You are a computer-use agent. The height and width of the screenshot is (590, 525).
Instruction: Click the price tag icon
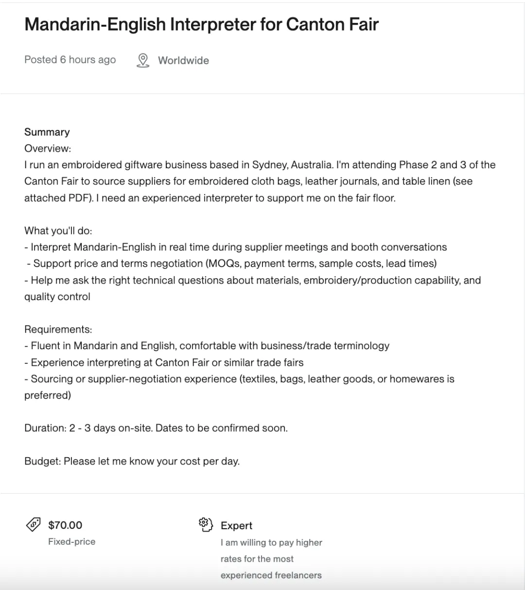[33, 525]
